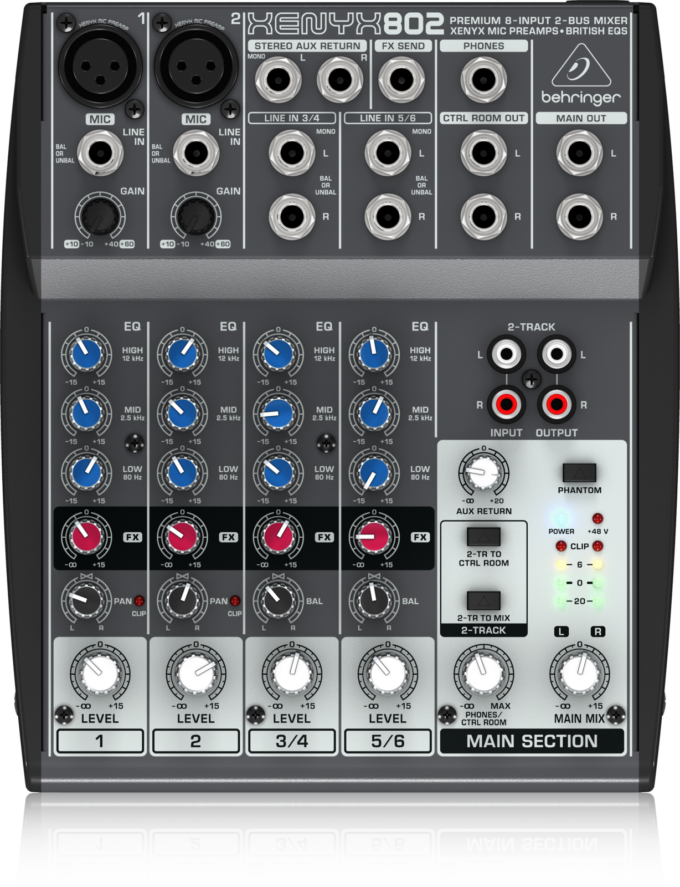Toggle the PHANTOM power switch
This screenshot has width=680, height=887.
tap(579, 472)
